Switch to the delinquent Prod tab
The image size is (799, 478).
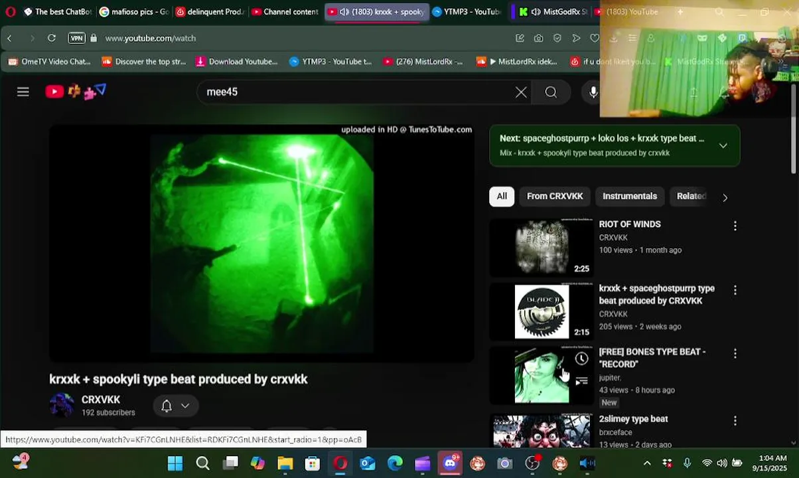(210, 12)
